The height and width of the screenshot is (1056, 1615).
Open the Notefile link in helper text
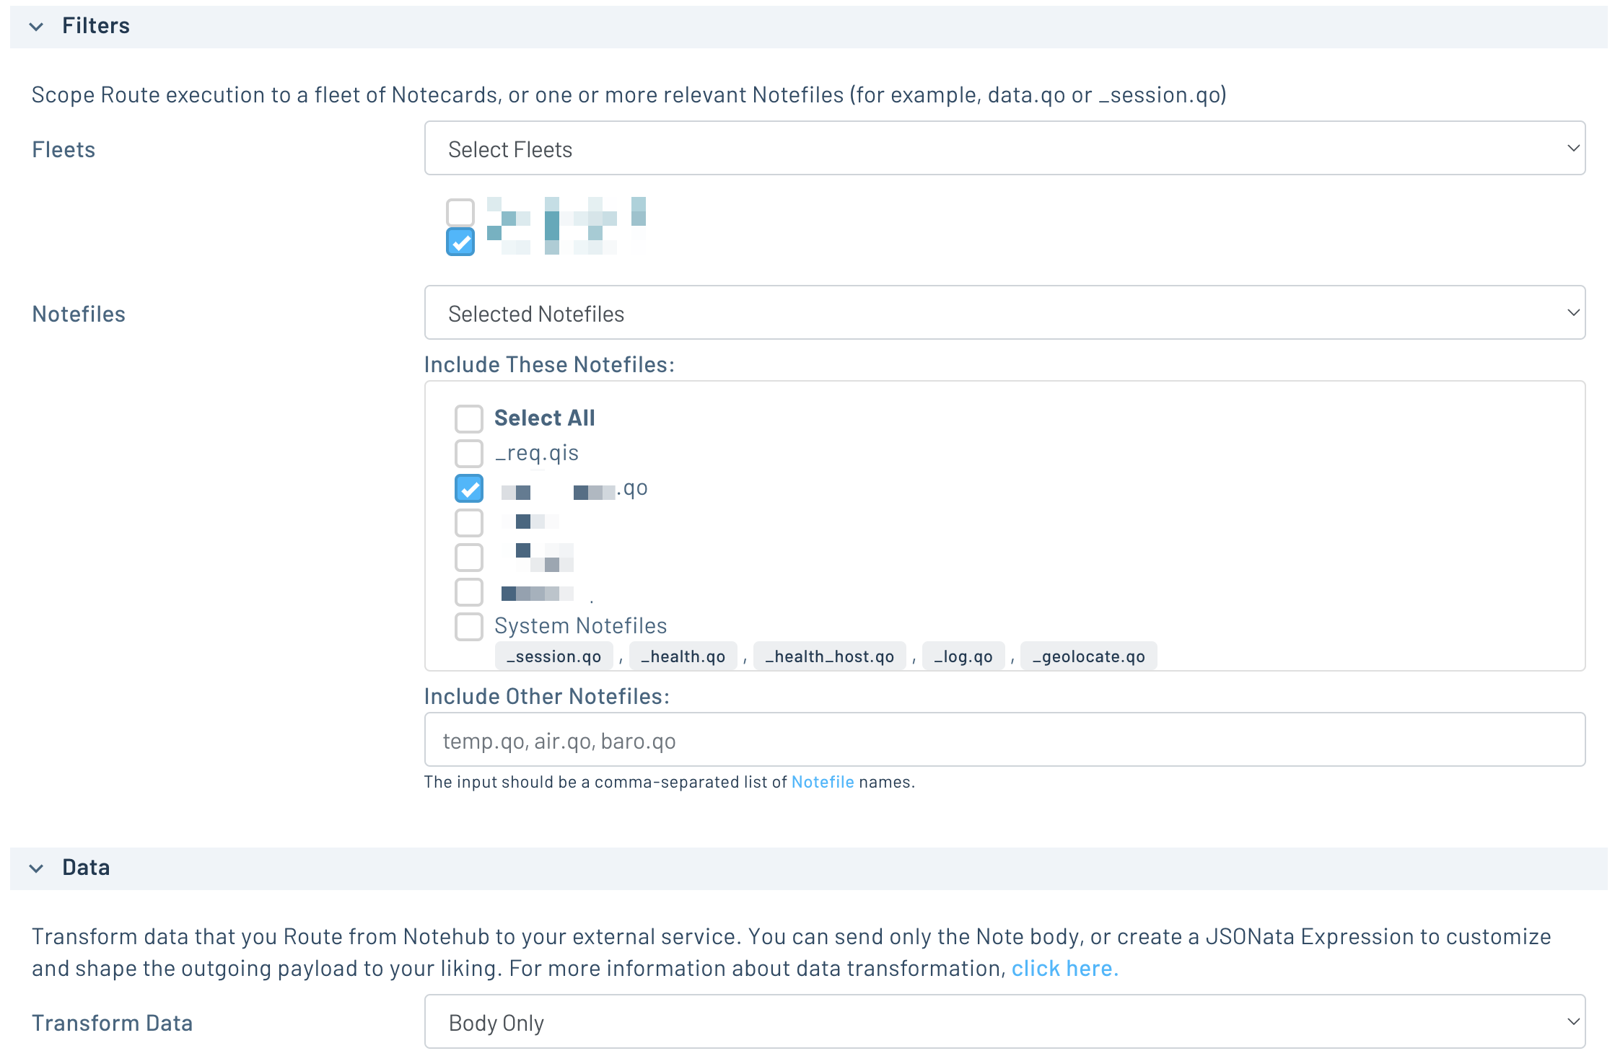click(822, 783)
